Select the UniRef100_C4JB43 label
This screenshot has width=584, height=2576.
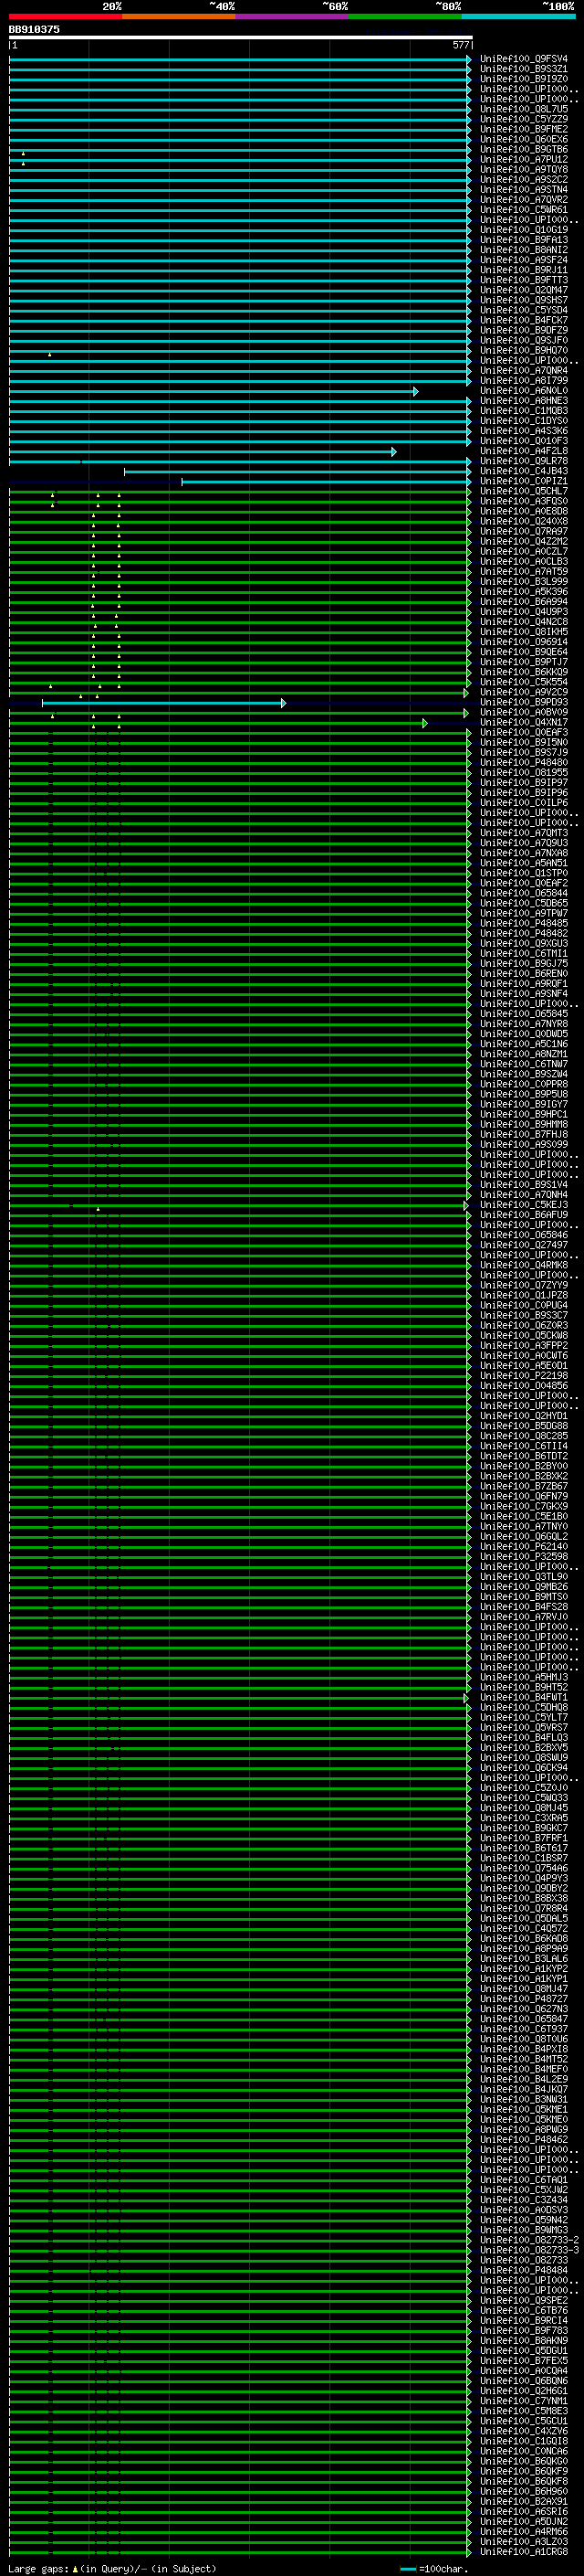coord(524,471)
